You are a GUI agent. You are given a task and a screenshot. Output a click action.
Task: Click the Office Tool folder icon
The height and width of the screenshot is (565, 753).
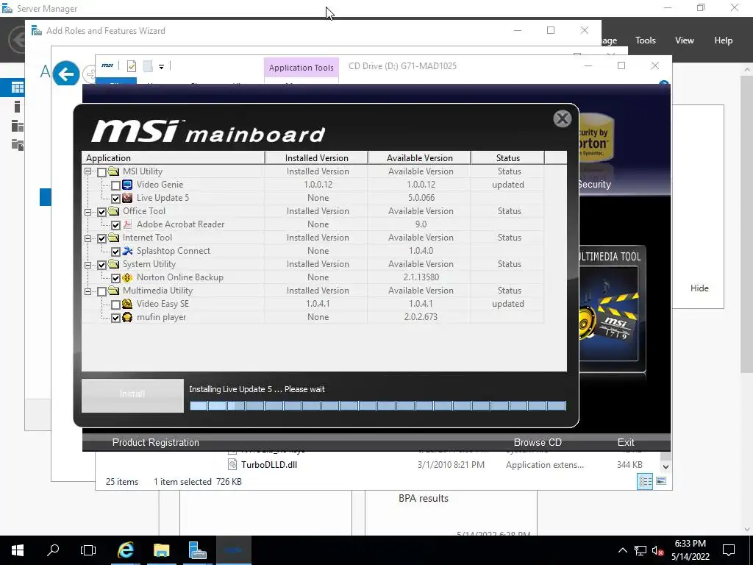113,211
